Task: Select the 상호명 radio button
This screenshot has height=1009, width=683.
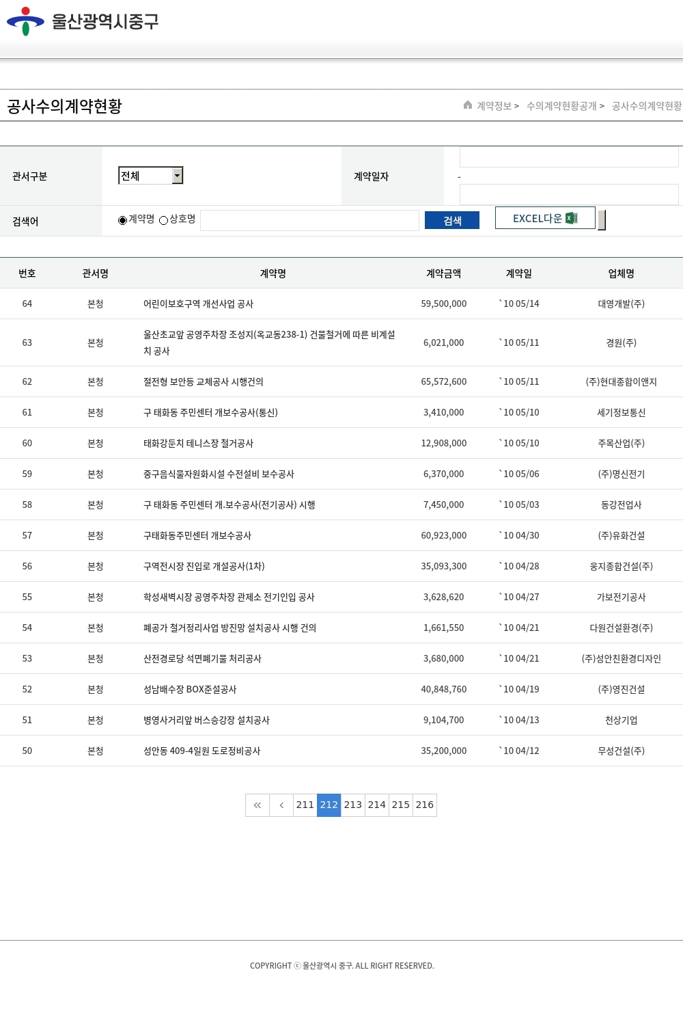Action: pos(164,220)
